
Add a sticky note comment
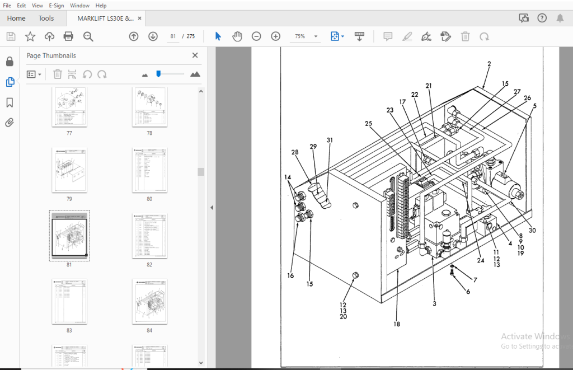[388, 36]
